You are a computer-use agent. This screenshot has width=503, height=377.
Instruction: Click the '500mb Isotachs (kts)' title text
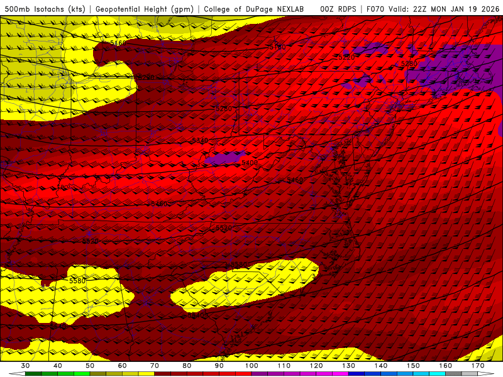point(45,9)
